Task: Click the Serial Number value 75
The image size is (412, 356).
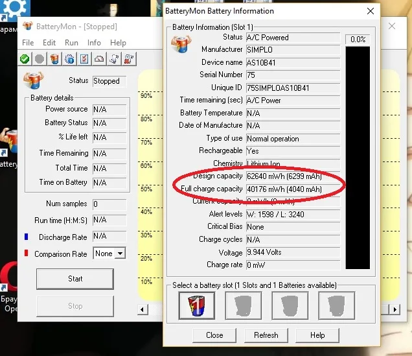Action: coord(293,75)
